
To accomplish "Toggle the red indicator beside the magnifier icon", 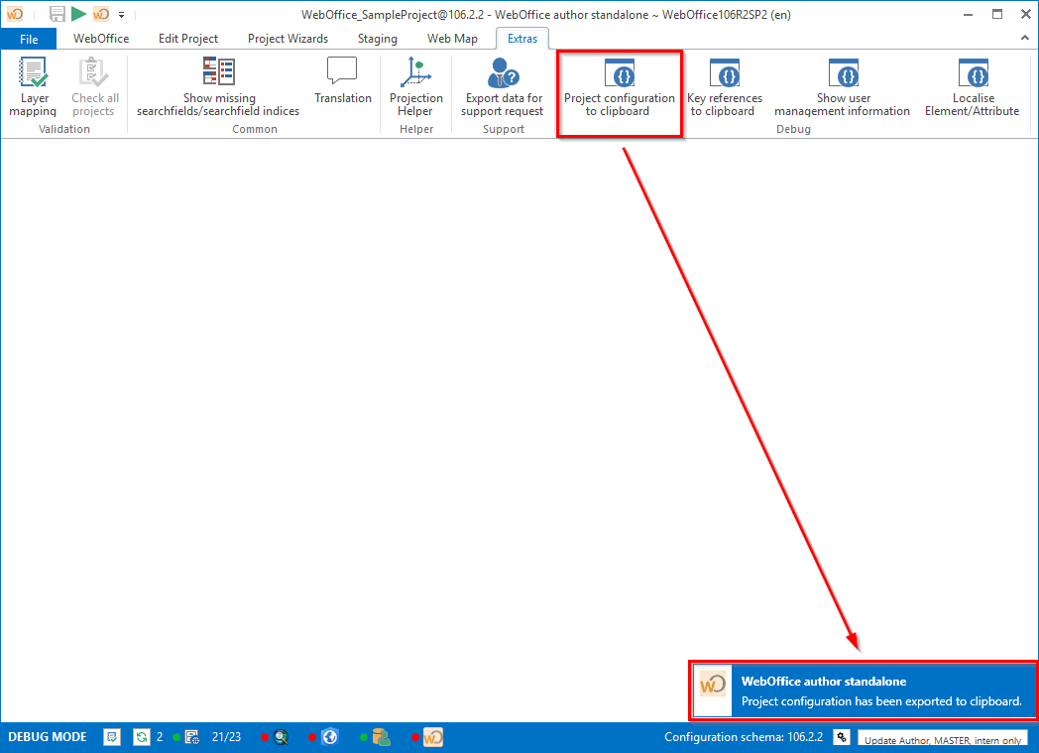I will click(x=264, y=737).
